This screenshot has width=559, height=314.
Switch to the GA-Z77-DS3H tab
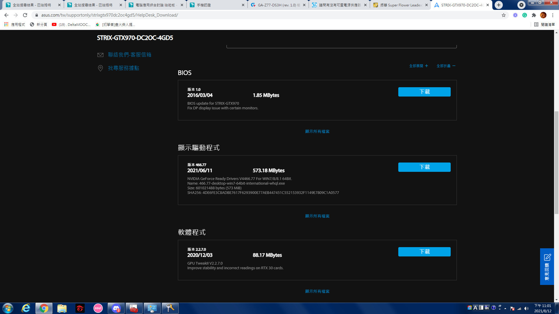pyautogui.click(x=278, y=5)
